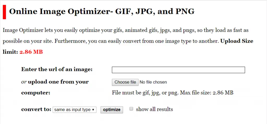Click the "computer:" label text

pyautogui.click(x=35, y=93)
